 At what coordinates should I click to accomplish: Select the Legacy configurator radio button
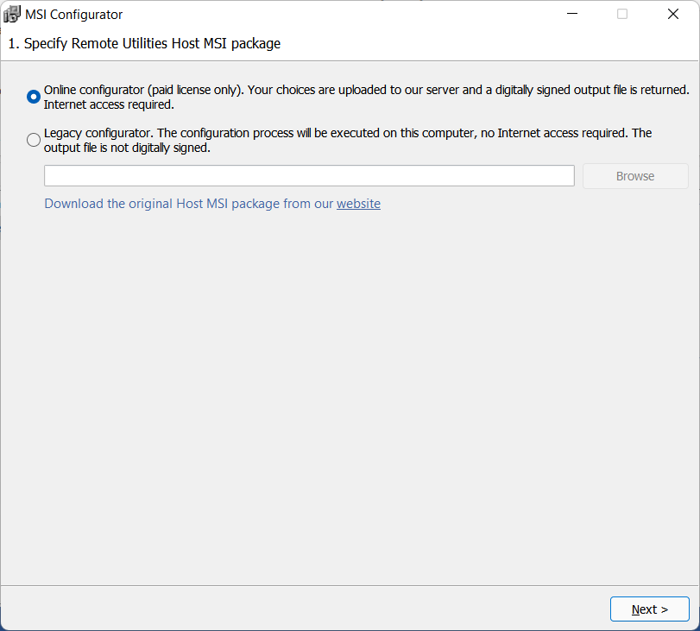34,140
